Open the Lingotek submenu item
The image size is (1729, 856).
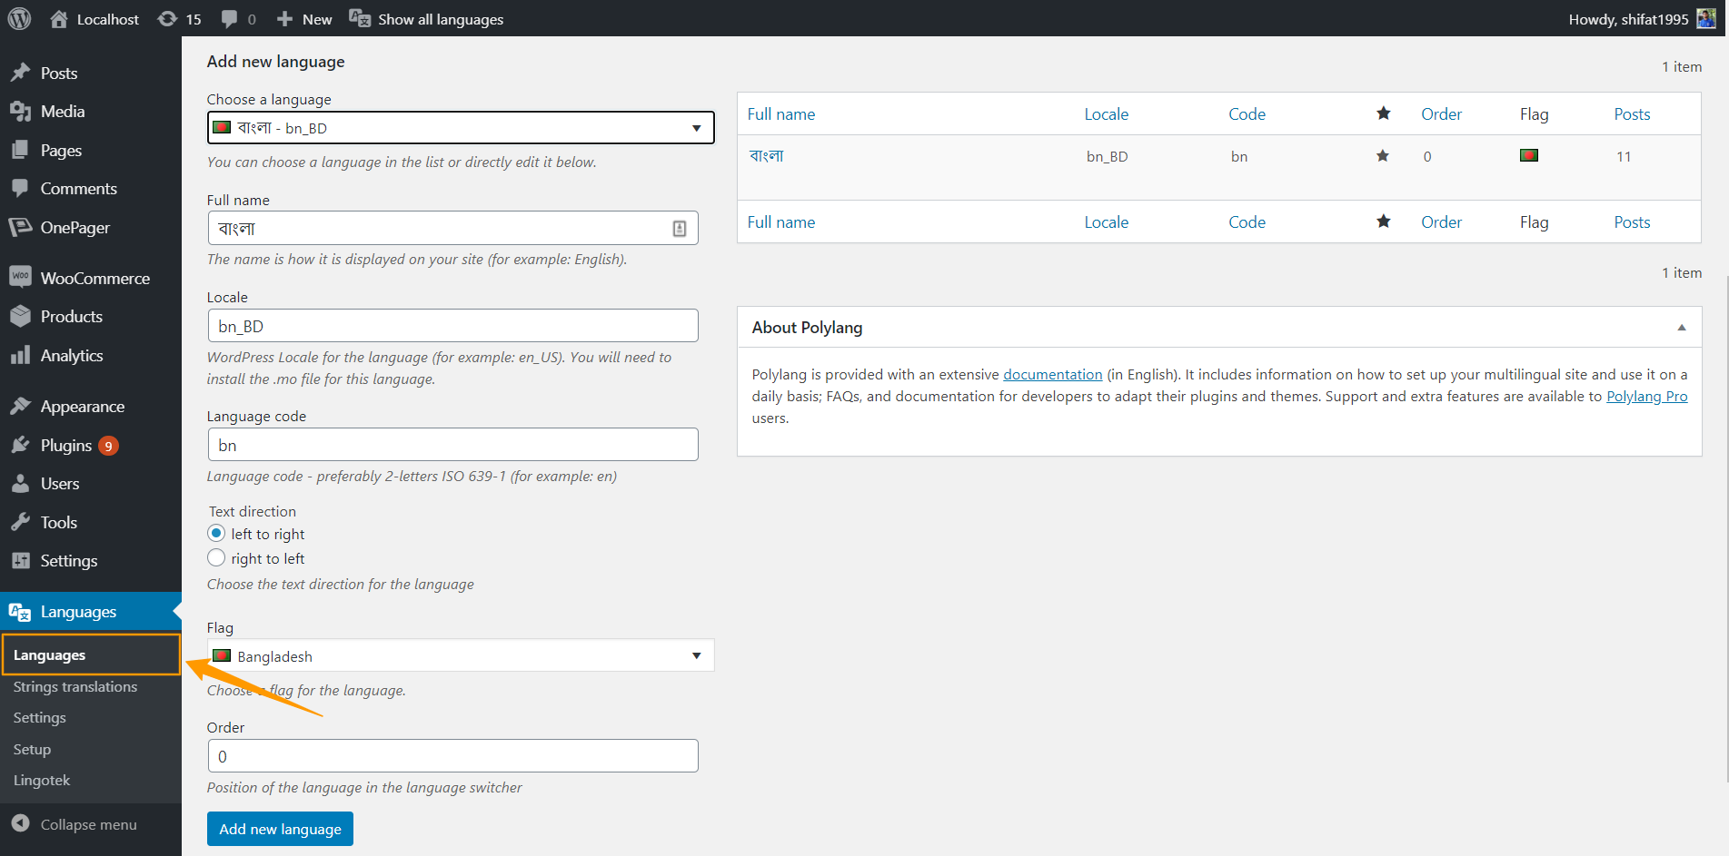tap(42, 781)
